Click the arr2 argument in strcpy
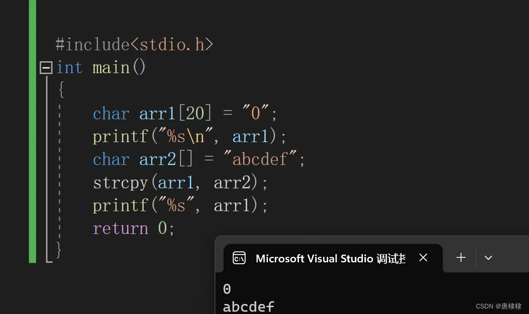The image size is (529, 314). point(232,183)
